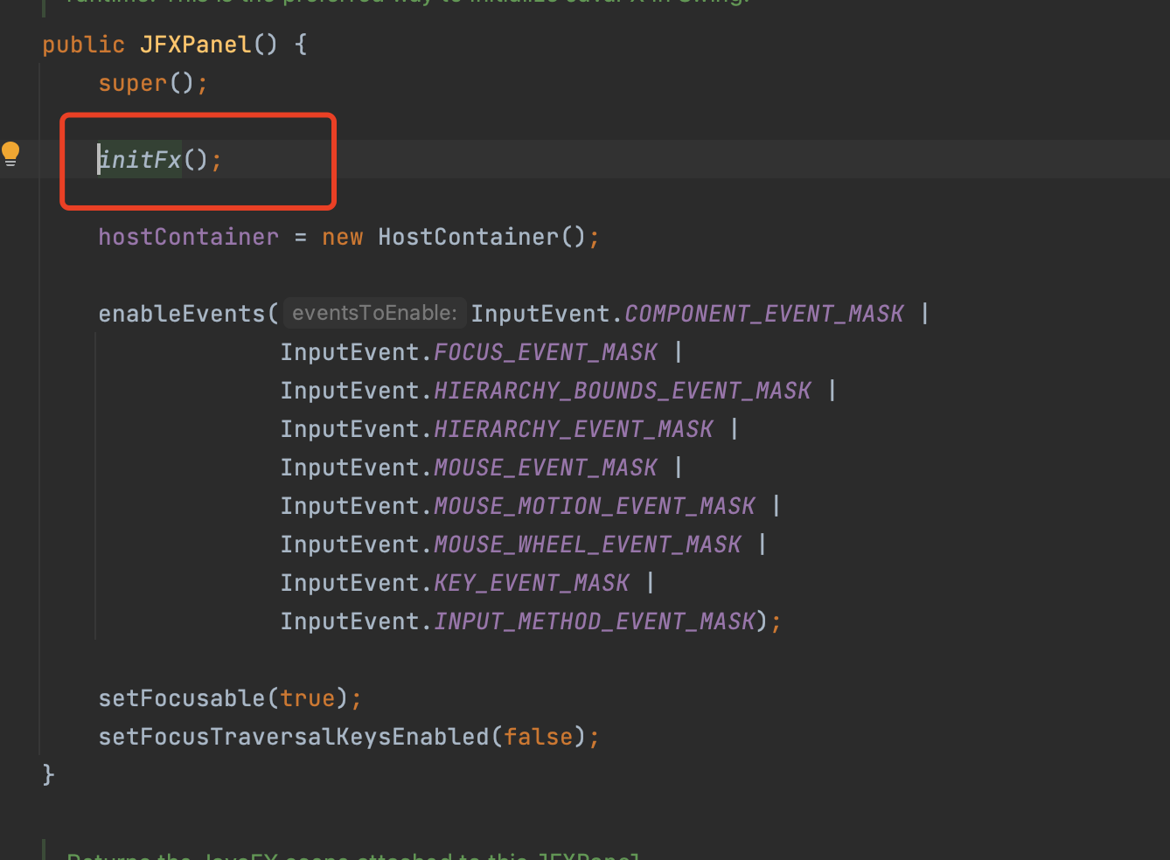Click the initFx() method call inside red box
This screenshot has height=860, width=1170.
[x=140, y=159]
